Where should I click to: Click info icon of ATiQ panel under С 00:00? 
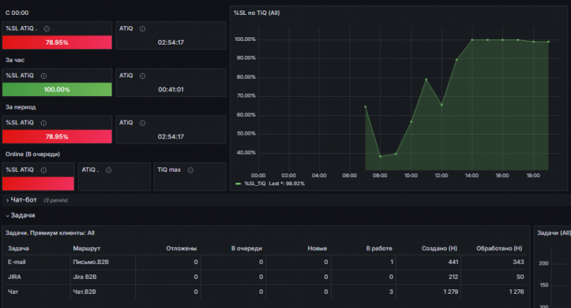click(143, 29)
